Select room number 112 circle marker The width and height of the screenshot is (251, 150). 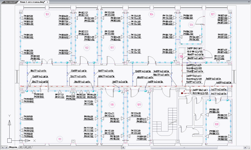click(60, 139)
